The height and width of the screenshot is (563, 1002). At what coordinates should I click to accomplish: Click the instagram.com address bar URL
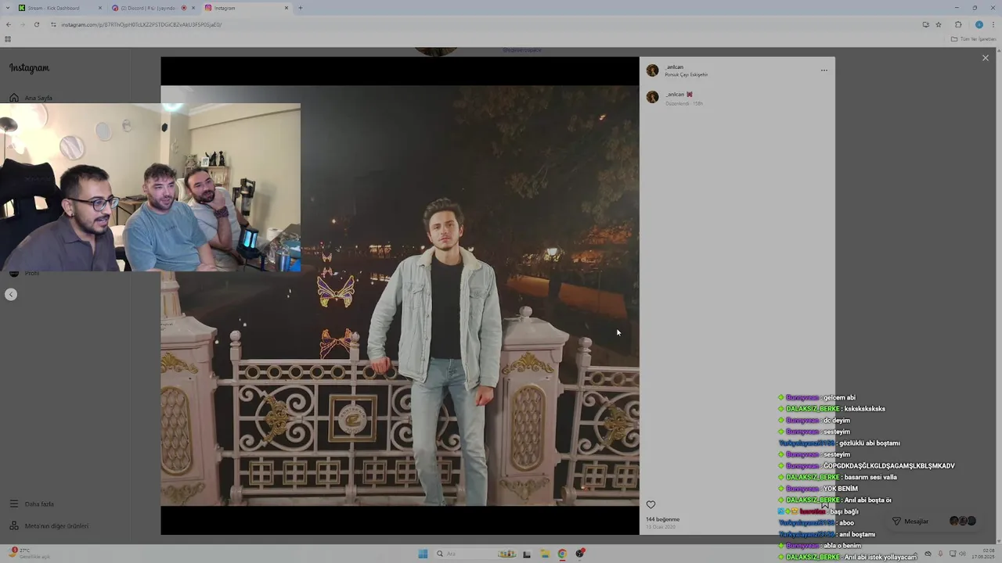click(141, 24)
